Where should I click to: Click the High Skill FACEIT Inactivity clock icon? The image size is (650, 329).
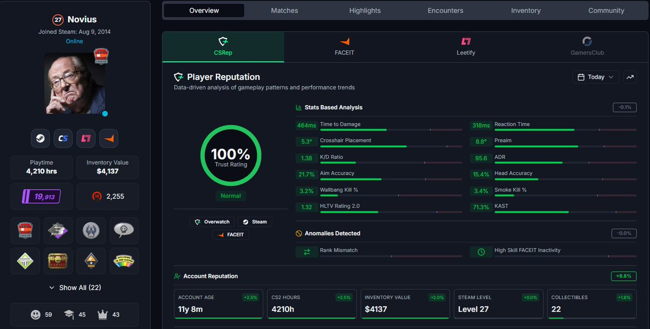pyautogui.click(x=481, y=252)
